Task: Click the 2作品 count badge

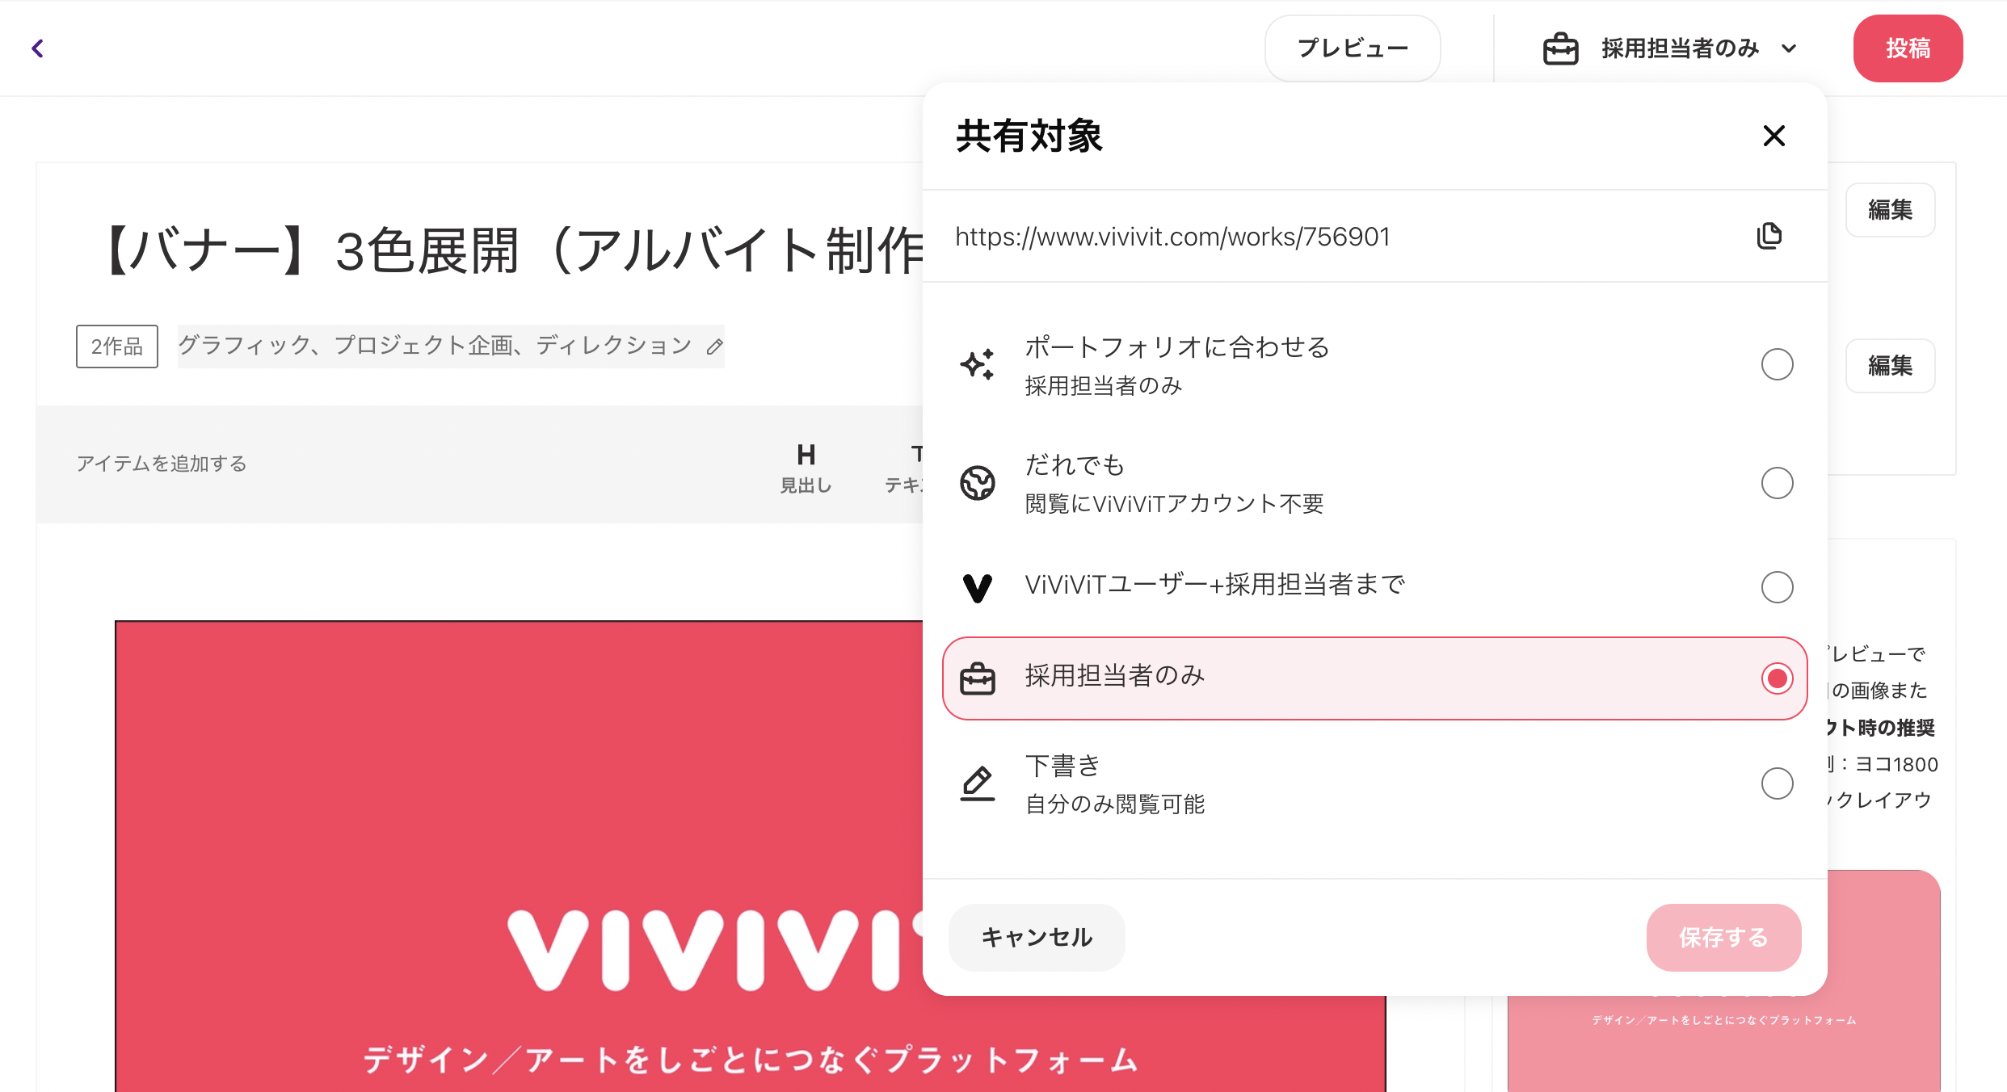Action: click(x=117, y=346)
